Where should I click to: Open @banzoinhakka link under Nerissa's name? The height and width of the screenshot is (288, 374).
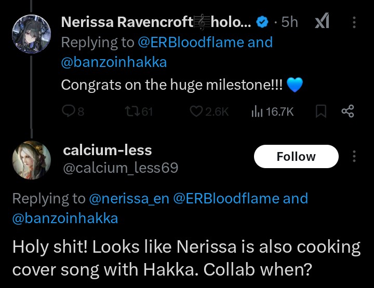point(114,62)
